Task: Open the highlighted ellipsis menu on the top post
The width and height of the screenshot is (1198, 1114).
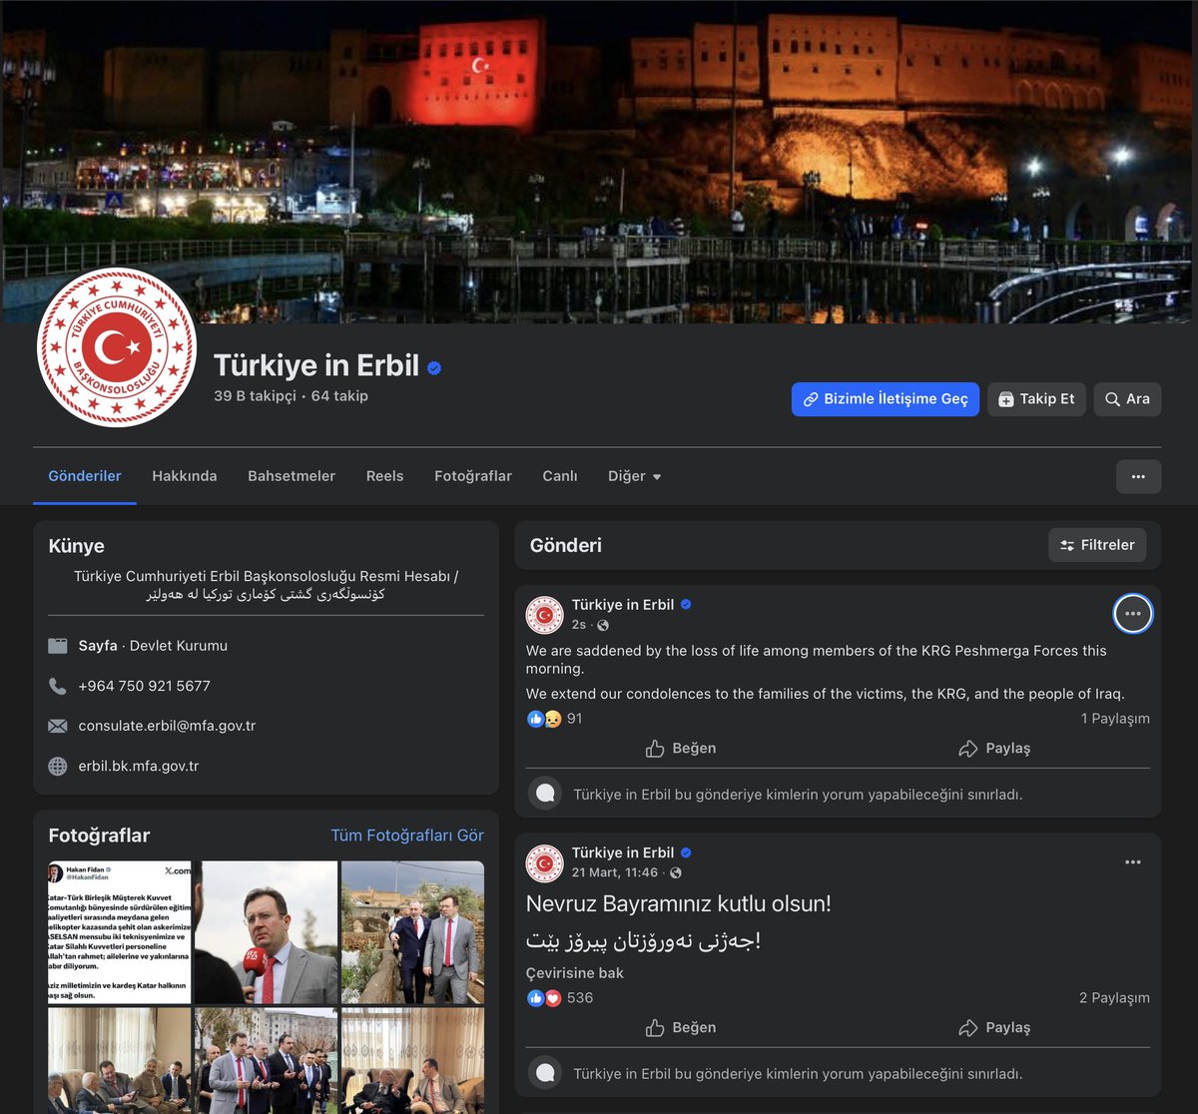Action: 1132,614
